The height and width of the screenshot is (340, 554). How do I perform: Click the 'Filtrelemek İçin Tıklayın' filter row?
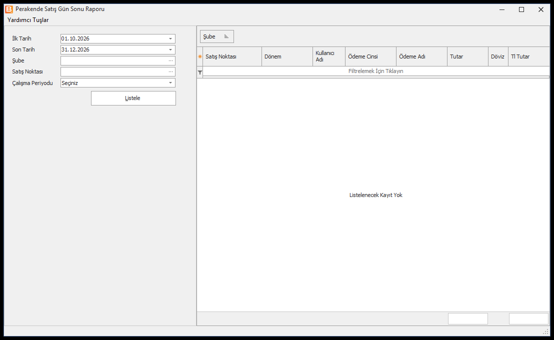(x=376, y=71)
